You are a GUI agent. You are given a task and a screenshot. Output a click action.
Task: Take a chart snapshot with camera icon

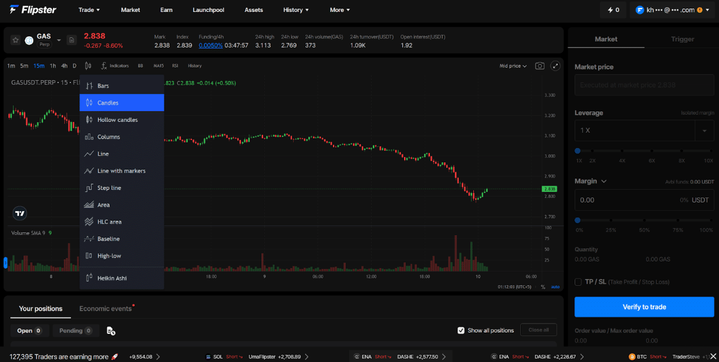coord(540,66)
